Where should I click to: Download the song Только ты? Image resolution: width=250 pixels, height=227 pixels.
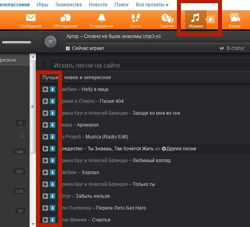point(53,184)
